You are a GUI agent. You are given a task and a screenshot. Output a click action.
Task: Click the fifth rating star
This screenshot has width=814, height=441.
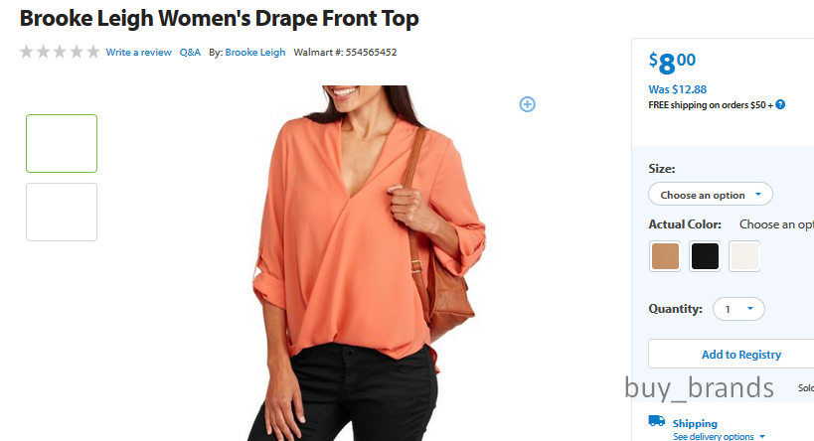tap(92, 52)
